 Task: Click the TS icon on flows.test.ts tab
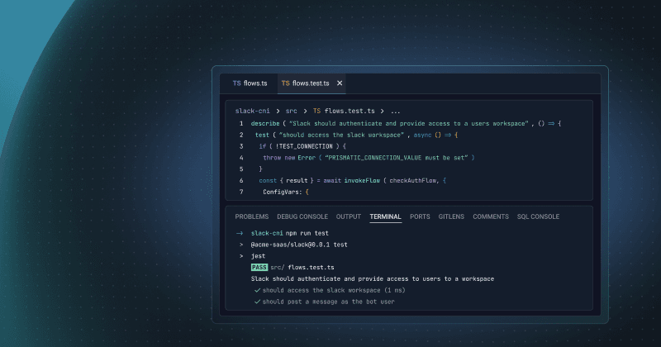(285, 83)
